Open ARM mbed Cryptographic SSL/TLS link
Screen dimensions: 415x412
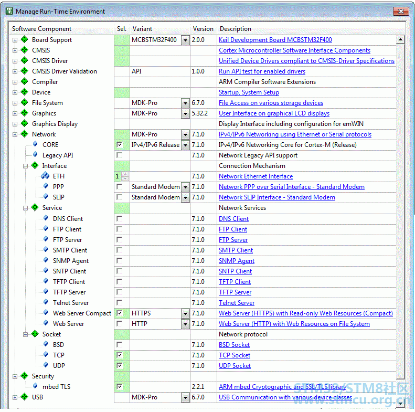(x=282, y=387)
